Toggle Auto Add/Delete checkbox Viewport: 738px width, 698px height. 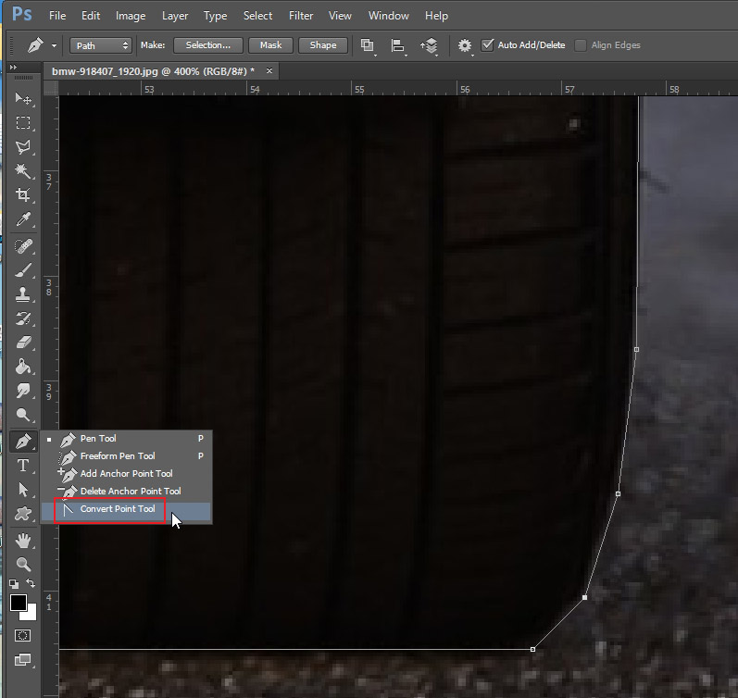pos(488,45)
